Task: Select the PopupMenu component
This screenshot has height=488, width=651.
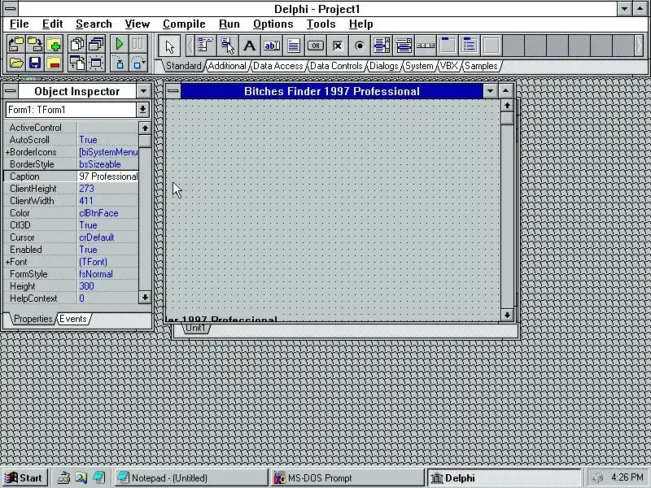Action: 227,46
